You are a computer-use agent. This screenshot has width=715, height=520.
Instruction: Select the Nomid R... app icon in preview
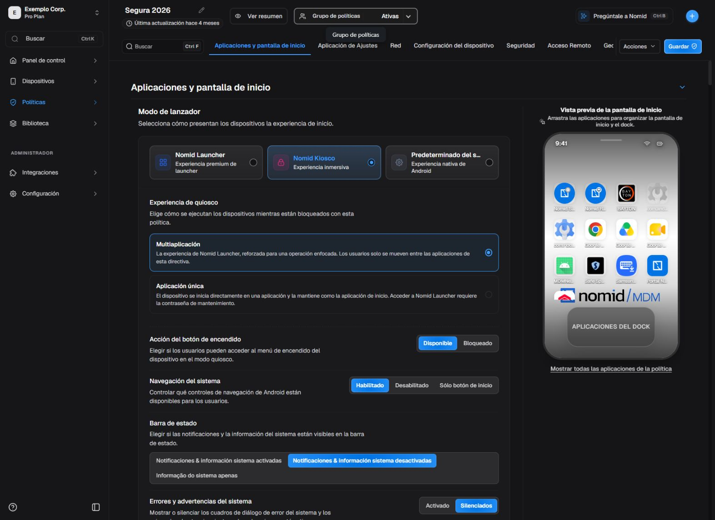595,193
